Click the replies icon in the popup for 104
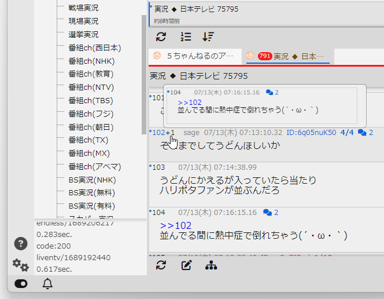The width and height of the screenshot is (384, 299). pyautogui.click(x=269, y=93)
